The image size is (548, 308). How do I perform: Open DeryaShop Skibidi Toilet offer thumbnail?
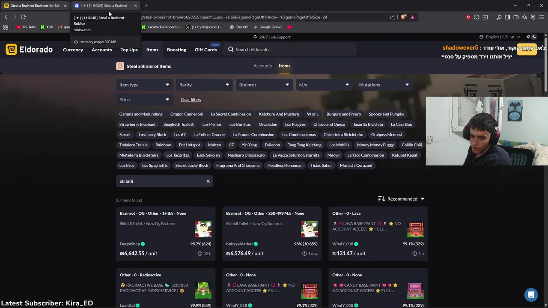point(203,229)
